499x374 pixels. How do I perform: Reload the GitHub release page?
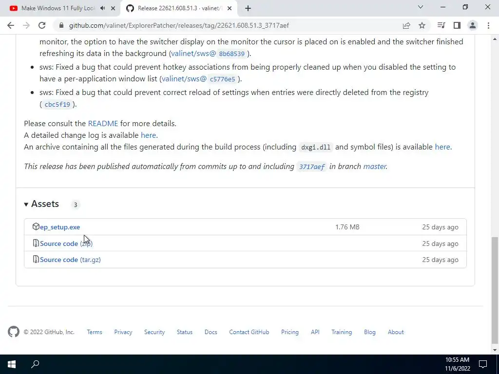[x=42, y=25]
